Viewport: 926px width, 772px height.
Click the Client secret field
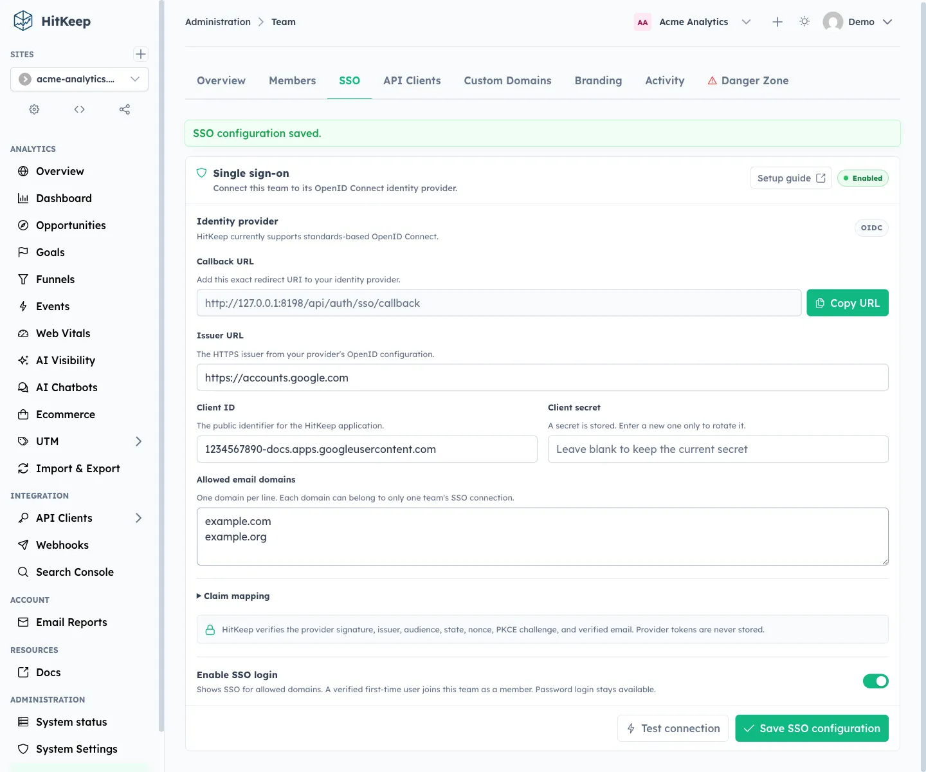pyautogui.click(x=718, y=449)
